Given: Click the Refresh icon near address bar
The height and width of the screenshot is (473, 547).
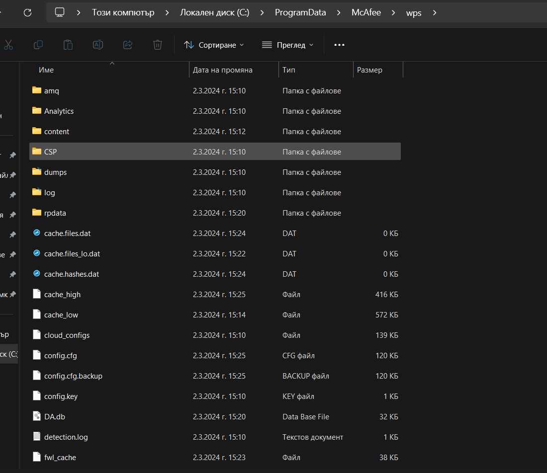Looking at the screenshot, I should point(28,12).
